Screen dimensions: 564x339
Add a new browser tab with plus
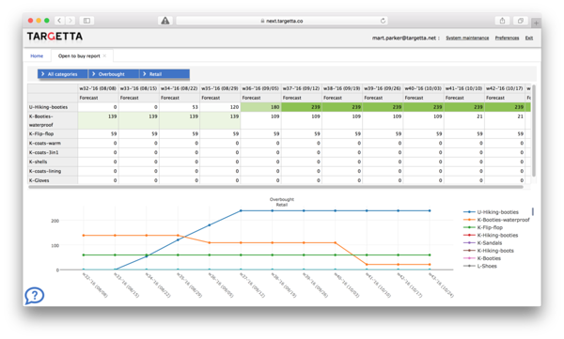tap(536, 23)
